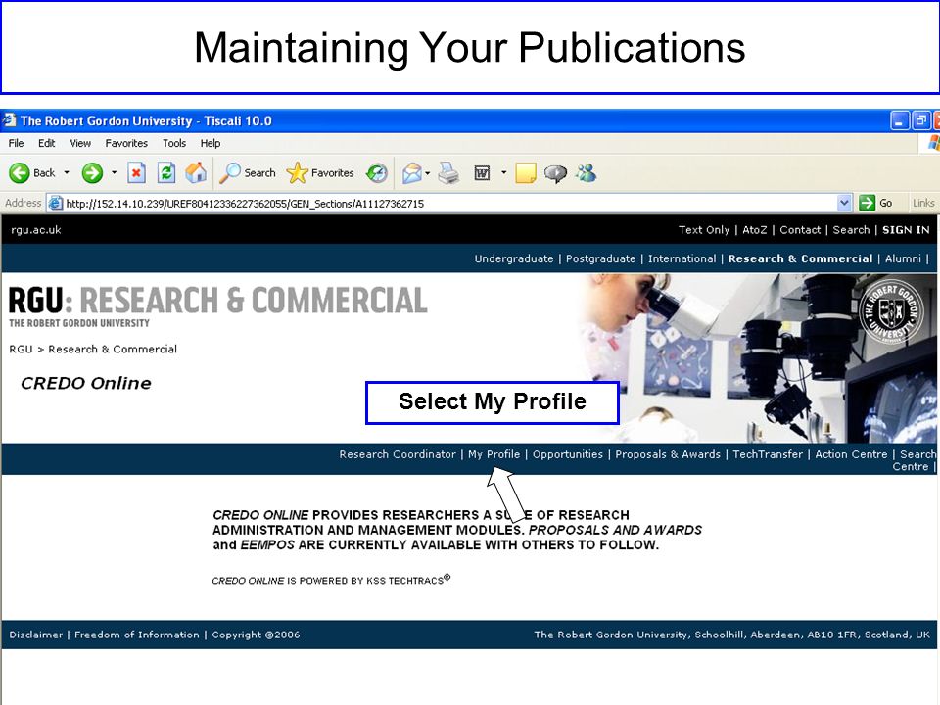Print the page with the printer icon
This screenshot has width=940, height=705.
448,173
